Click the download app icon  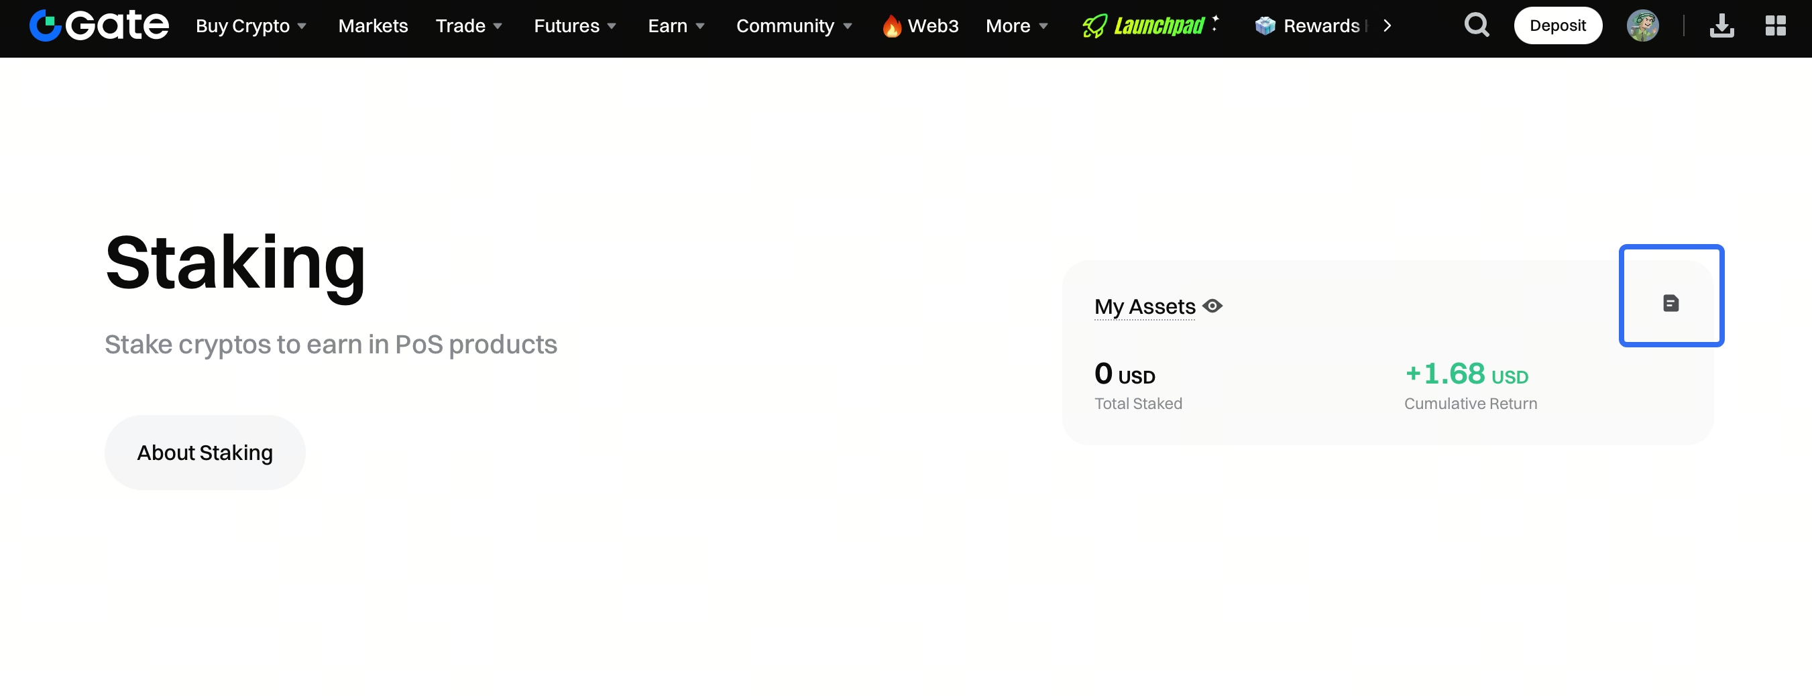1721,26
